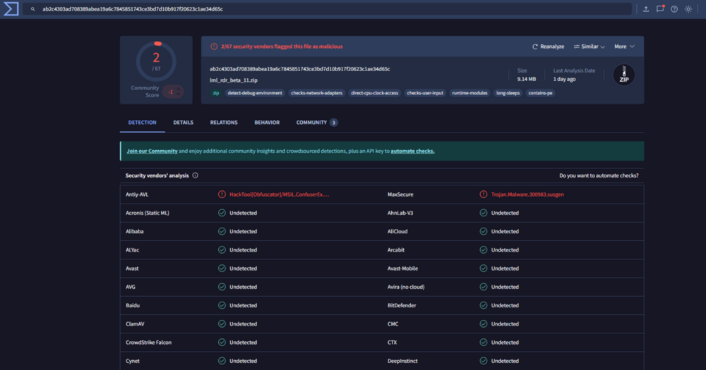Viewport: 706px width, 370px height.
Task: Click Trojan.Malware.300983.susgen detection text
Action: click(527, 195)
